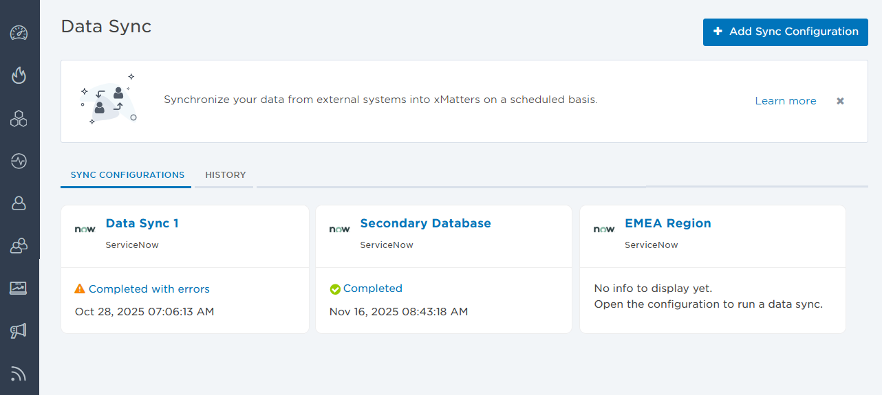
Task: Click the Completed with errors status link
Action: pyautogui.click(x=149, y=289)
